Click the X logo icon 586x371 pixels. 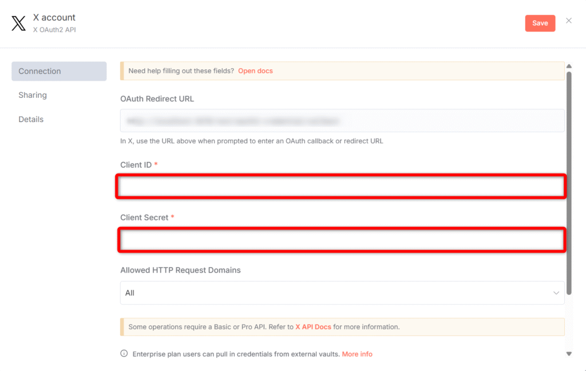tap(19, 23)
